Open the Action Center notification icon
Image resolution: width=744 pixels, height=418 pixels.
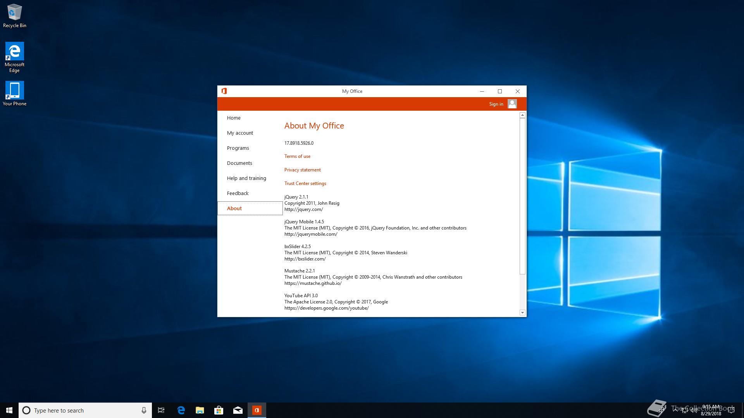(731, 410)
